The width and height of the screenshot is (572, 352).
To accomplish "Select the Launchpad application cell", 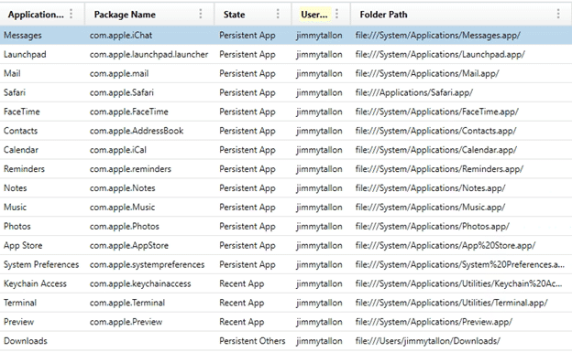I will tap(25, 55).
